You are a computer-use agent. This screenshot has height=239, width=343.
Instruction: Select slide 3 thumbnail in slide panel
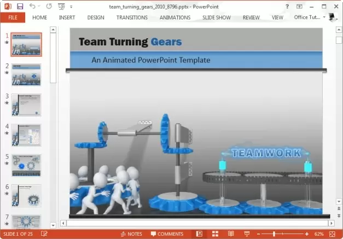coord(26,104)
